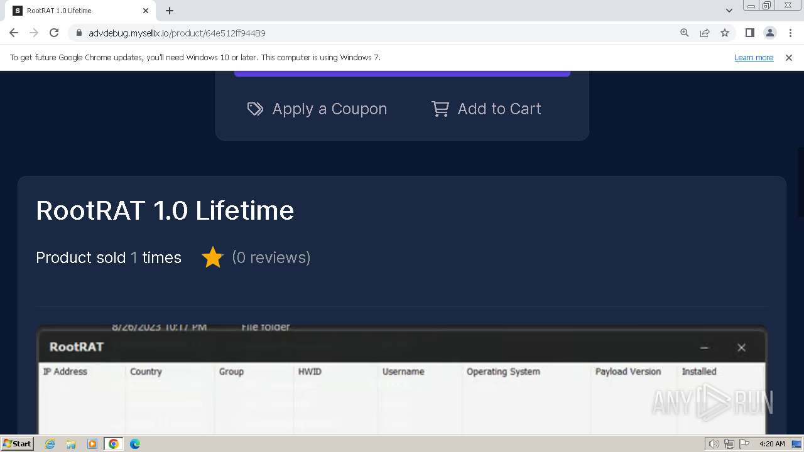This screenshot has width=804, height=452.
Task: Go forward to the next page
Action: pos(34,33)
